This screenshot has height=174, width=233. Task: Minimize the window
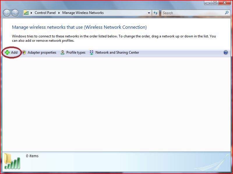pyautogui.click(x=208, y=3)
